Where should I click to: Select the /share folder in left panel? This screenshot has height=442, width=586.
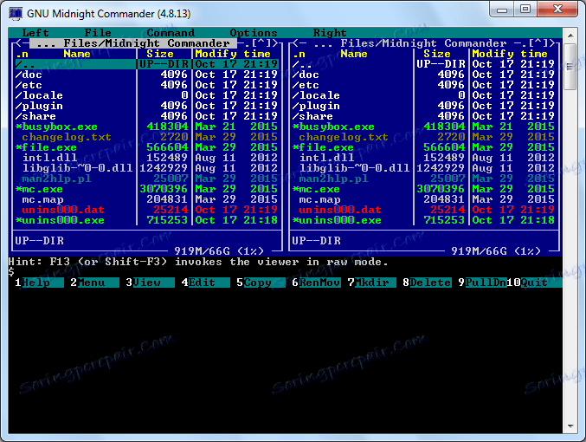pyautogui.click(x=147, y=116)
